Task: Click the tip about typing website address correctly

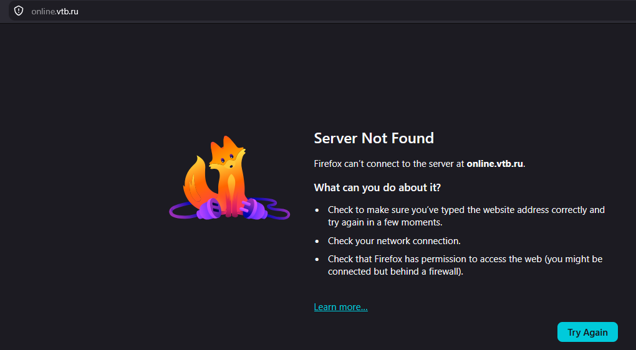Action: (466, 216)
